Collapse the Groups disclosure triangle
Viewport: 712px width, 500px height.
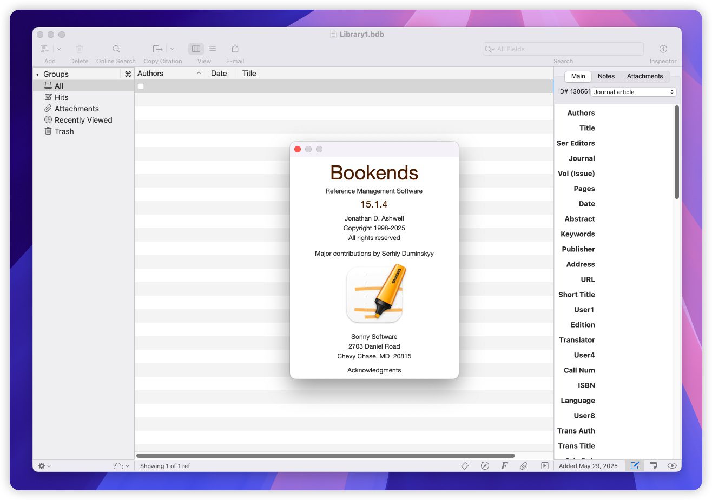coord(37,74)
